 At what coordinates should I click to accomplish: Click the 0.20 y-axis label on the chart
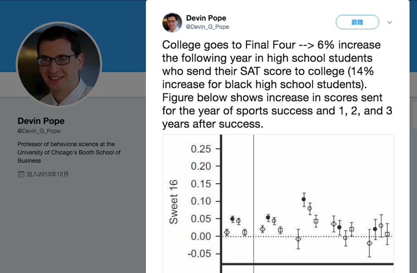pos(201,166)
